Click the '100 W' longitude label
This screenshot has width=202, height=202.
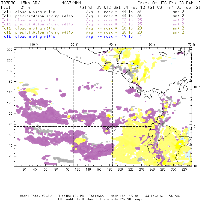(x=73, y=44)
